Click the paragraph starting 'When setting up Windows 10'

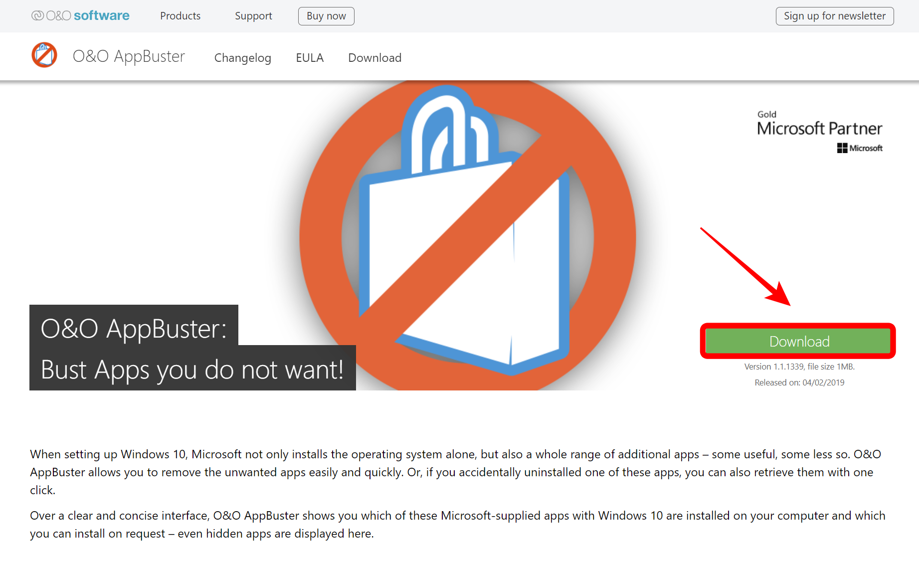coord(456,472)
